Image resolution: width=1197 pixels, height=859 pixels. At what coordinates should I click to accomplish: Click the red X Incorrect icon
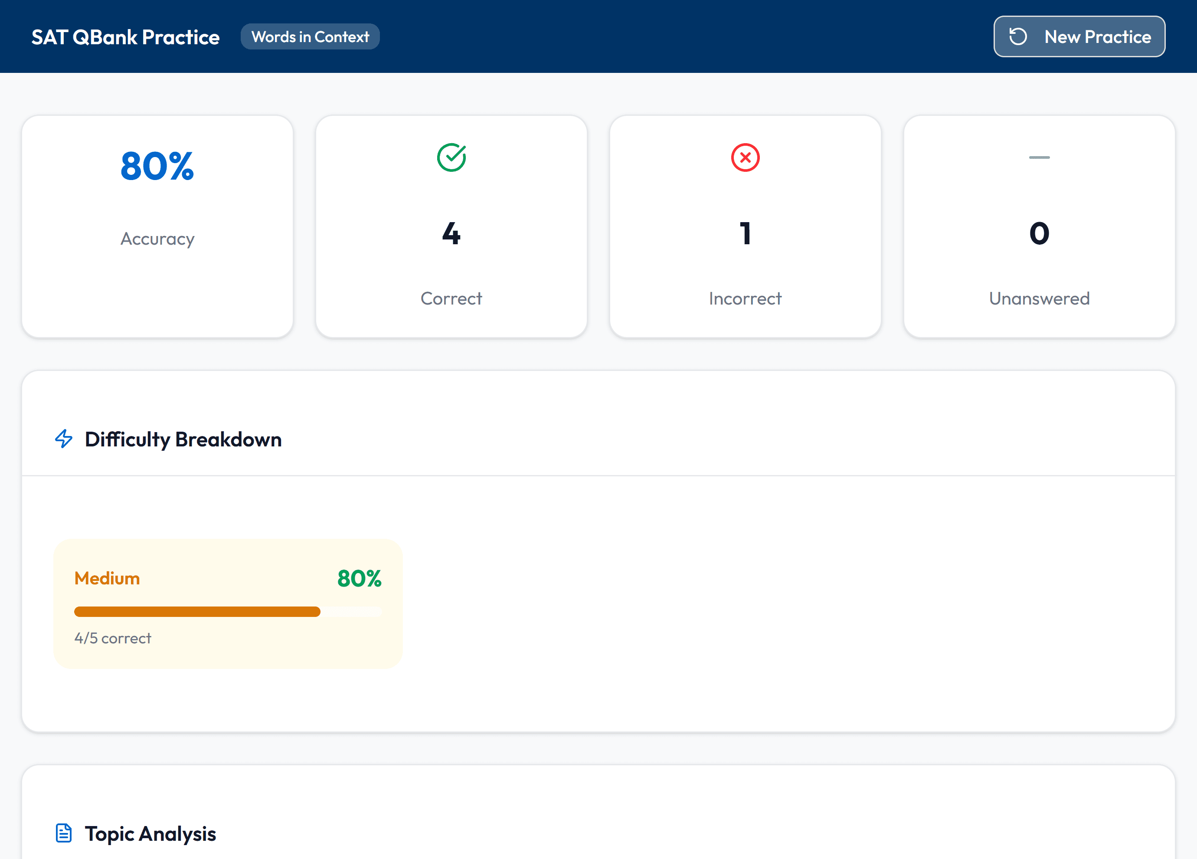click(x=745, y=157)
